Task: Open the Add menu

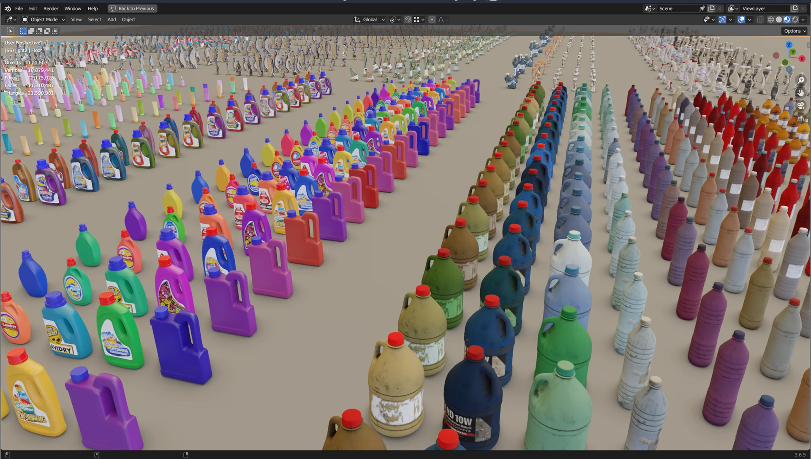Action: [x=111, y=19]
